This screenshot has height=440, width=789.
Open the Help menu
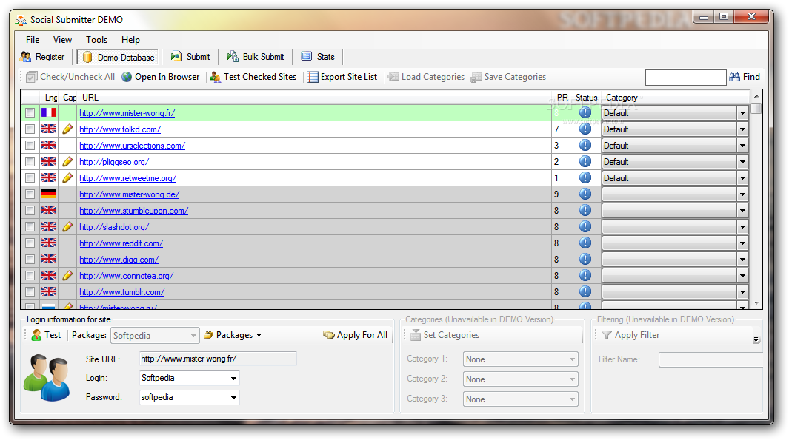pyautogui.click(x=130, y=40)
